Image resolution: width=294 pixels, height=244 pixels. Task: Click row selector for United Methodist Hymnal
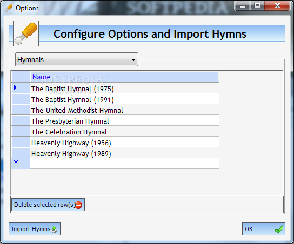pyautogui.click(x=21, y=110)
